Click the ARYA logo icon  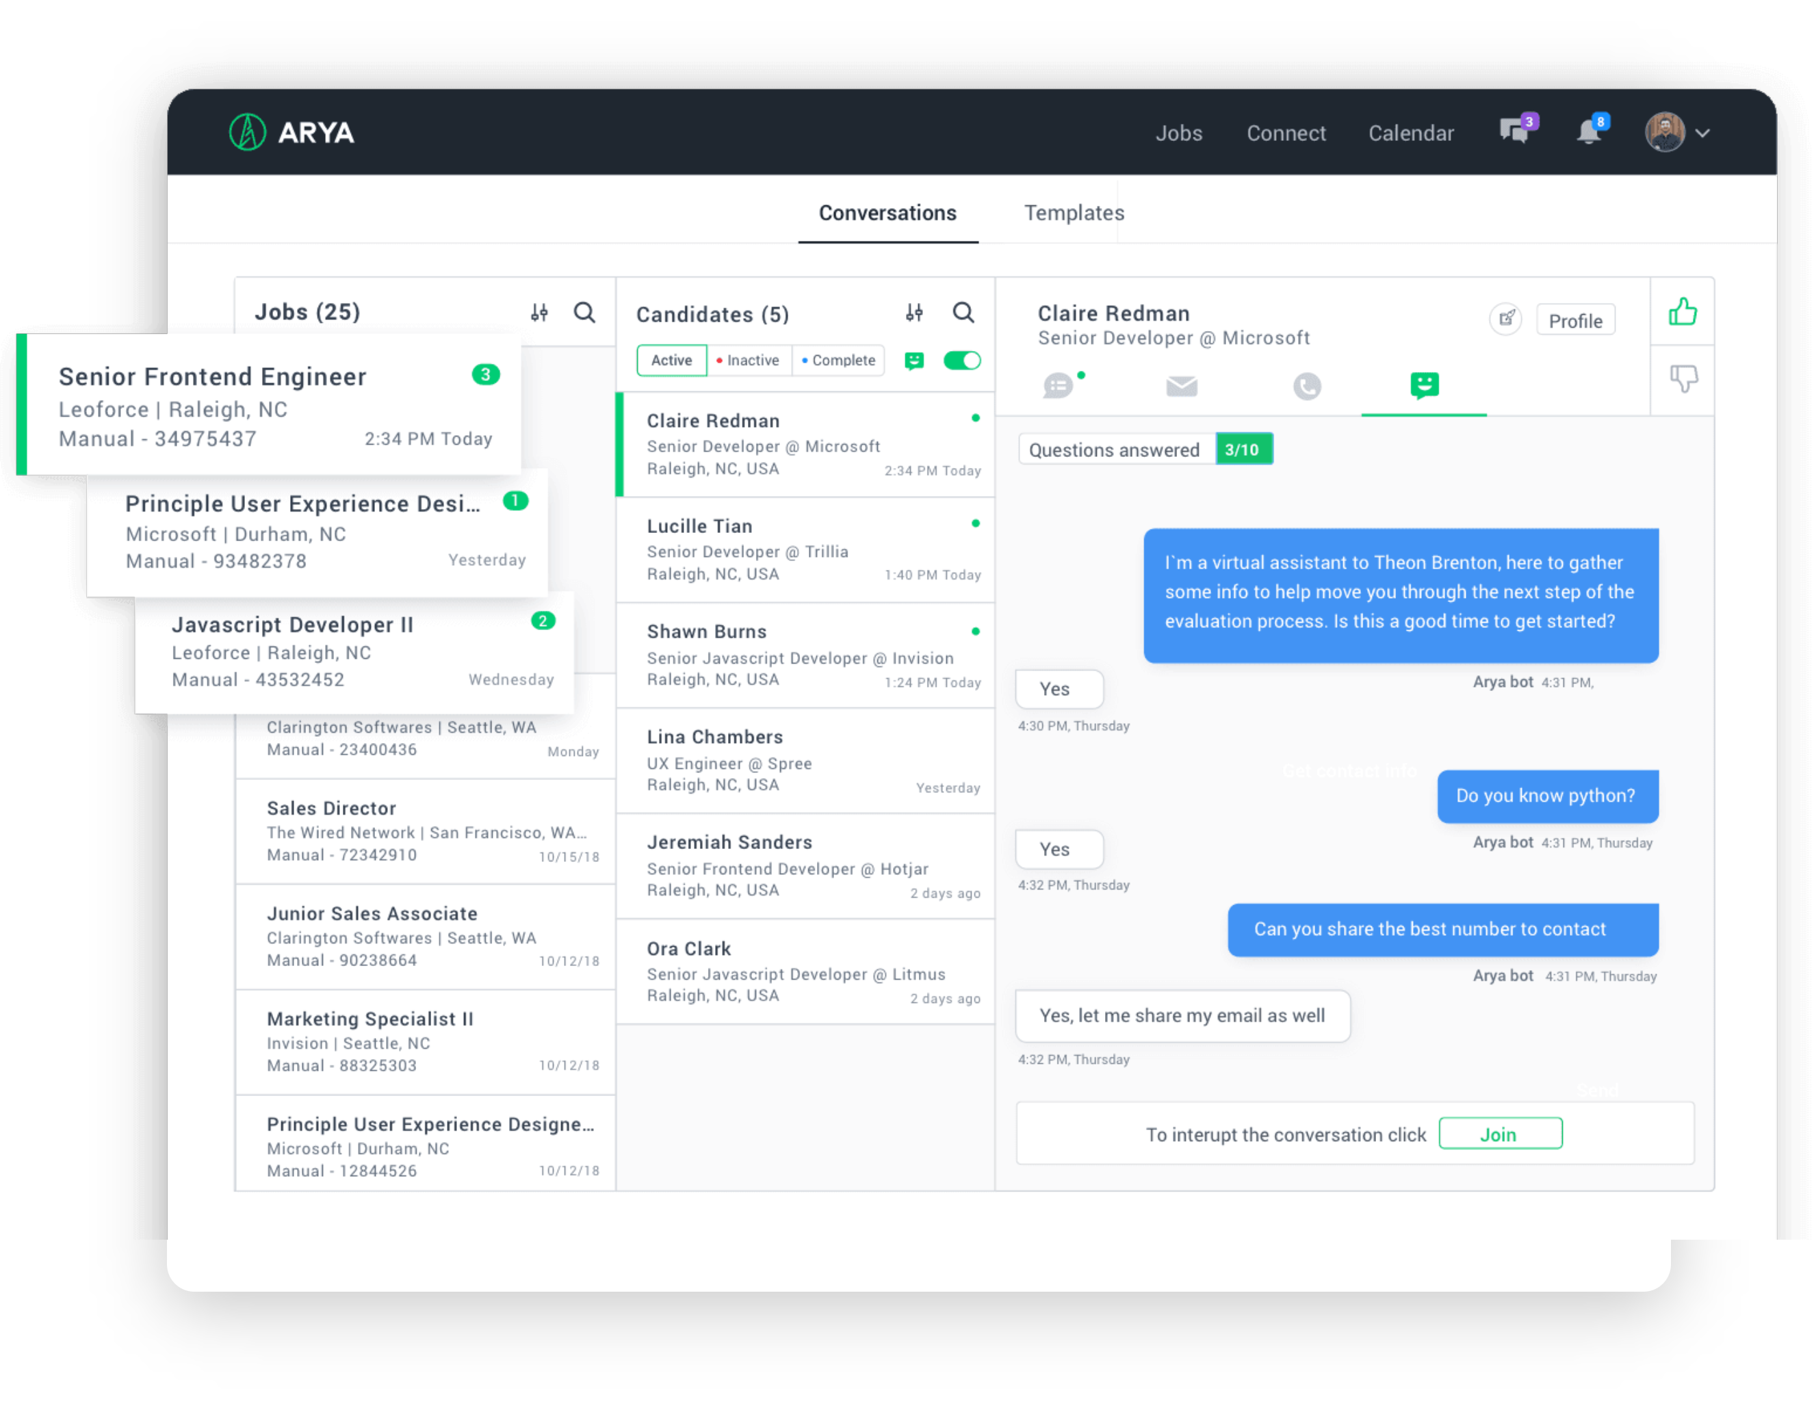pyautogui.click(x=247, y=132)
